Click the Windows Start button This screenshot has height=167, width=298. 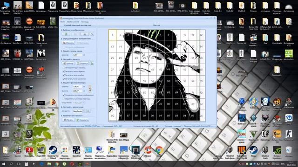coord(3,164)
